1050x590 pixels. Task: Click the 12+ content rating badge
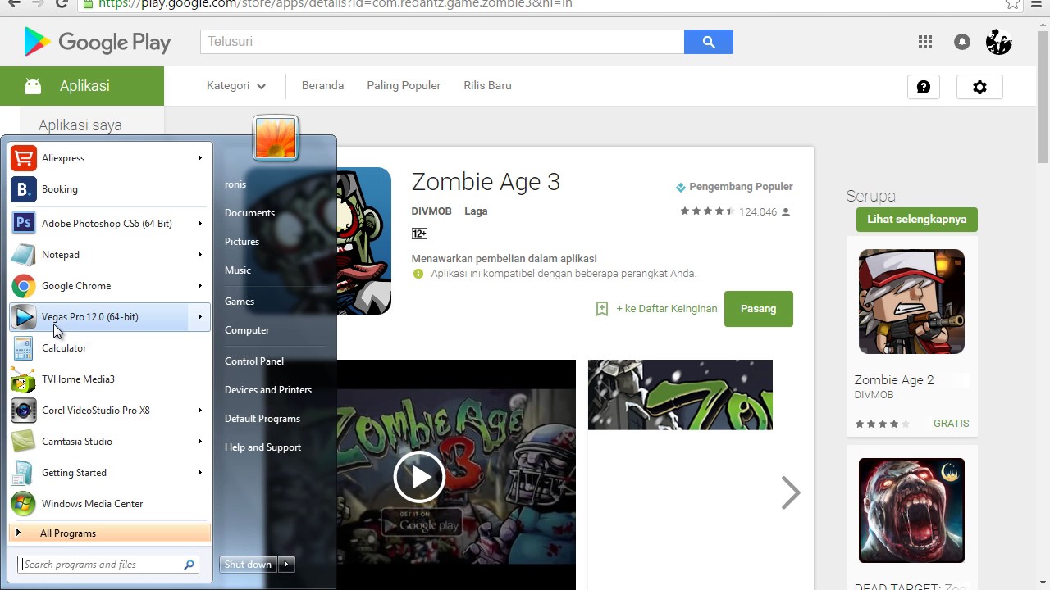click(419, 234)
